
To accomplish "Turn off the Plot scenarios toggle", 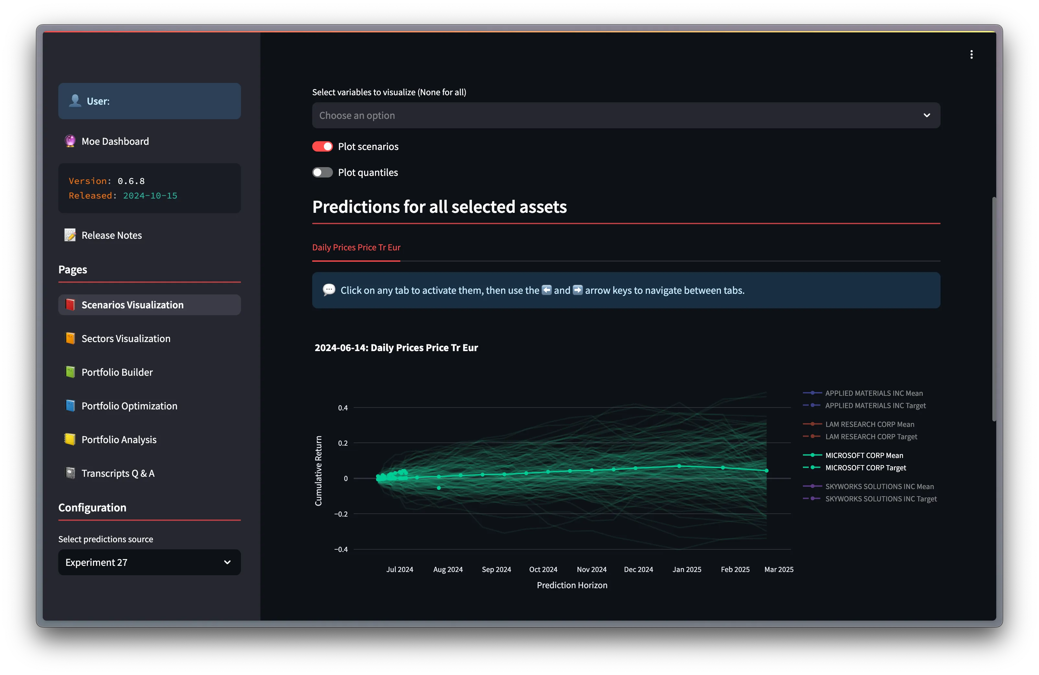I will pos(322,146).
